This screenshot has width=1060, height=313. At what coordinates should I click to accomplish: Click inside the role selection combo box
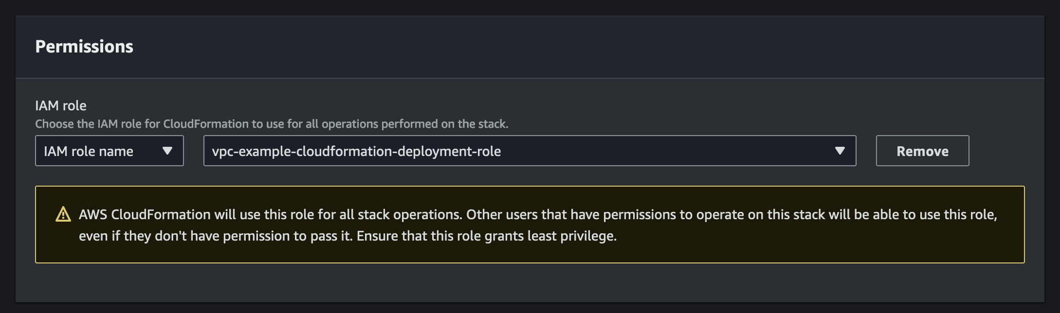530,151
